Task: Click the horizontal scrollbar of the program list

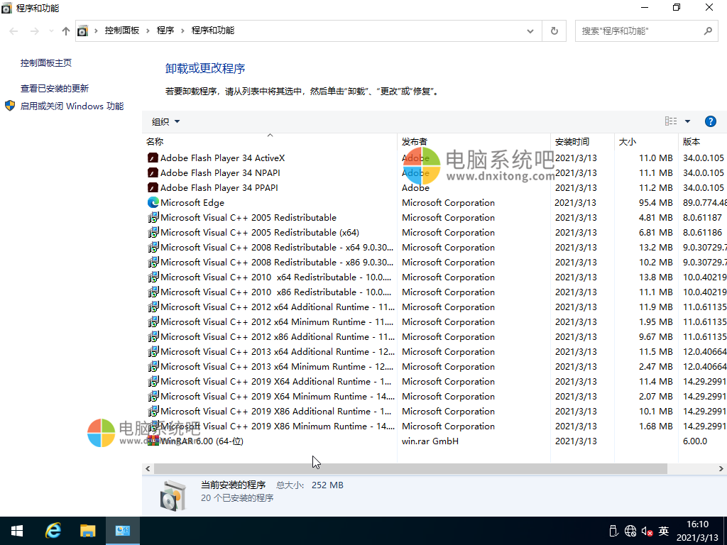Action: click(x=410, y=469)
